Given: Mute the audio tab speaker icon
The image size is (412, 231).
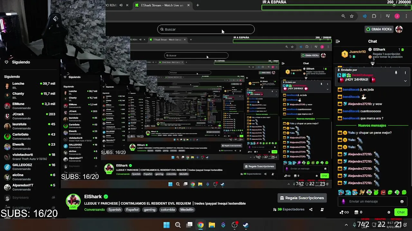Looking at the screenshot, I should pyautogui.click(x=121, y=5).
